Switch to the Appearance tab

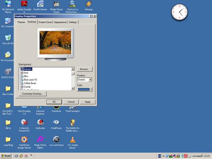point(60,22)
